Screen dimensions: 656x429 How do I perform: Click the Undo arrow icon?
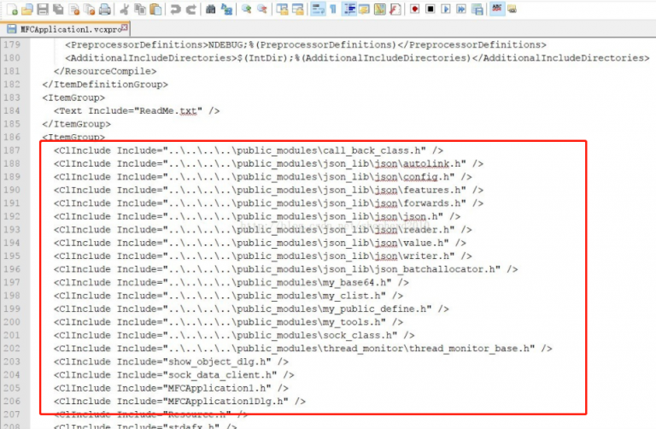pos(175,9)
